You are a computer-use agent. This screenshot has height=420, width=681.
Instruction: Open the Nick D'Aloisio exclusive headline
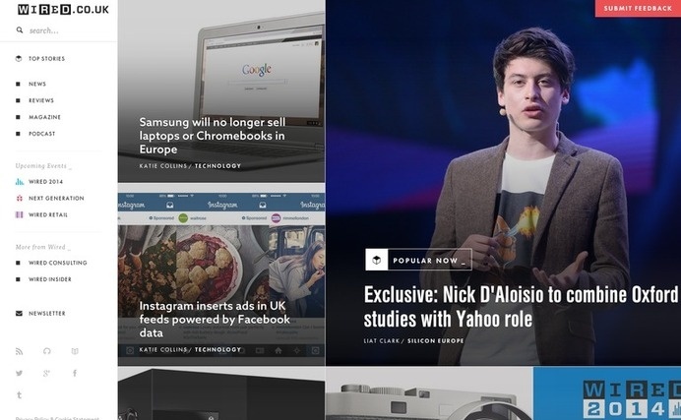click(x=521, y=307)
